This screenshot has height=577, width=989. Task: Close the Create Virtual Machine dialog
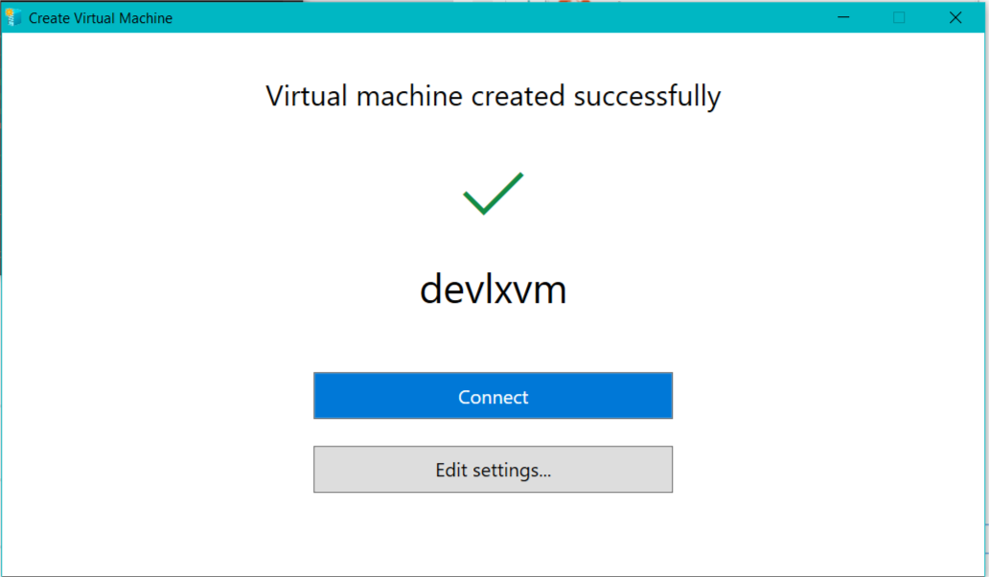954,17
